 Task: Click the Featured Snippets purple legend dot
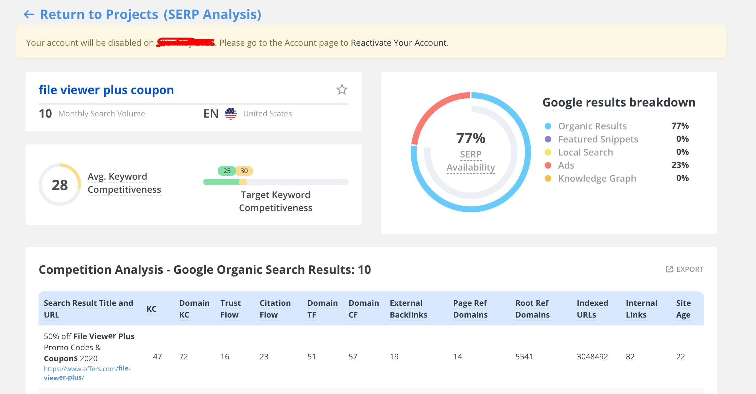(x=548, y=139)
